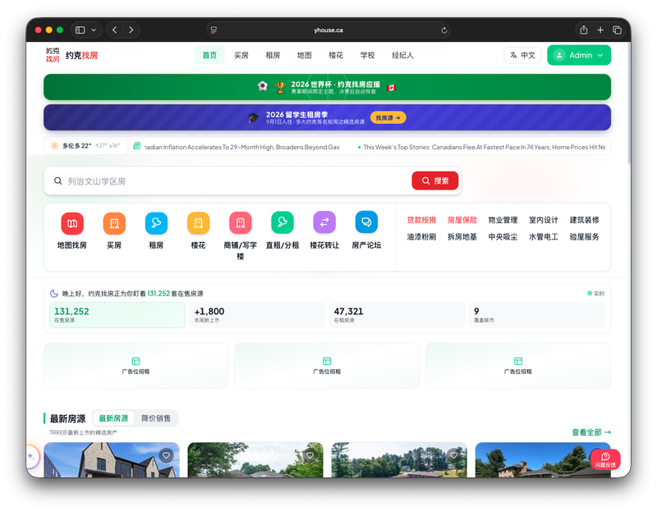Open the 查看全部 link
The height and width of the screenshot is (512, 657).
coord(591,432)
